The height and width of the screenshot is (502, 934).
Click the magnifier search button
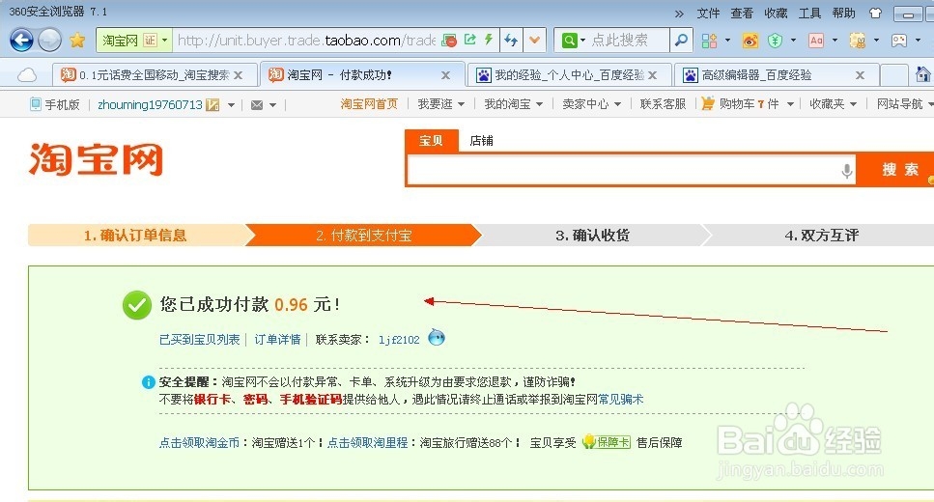click(681, 40)
